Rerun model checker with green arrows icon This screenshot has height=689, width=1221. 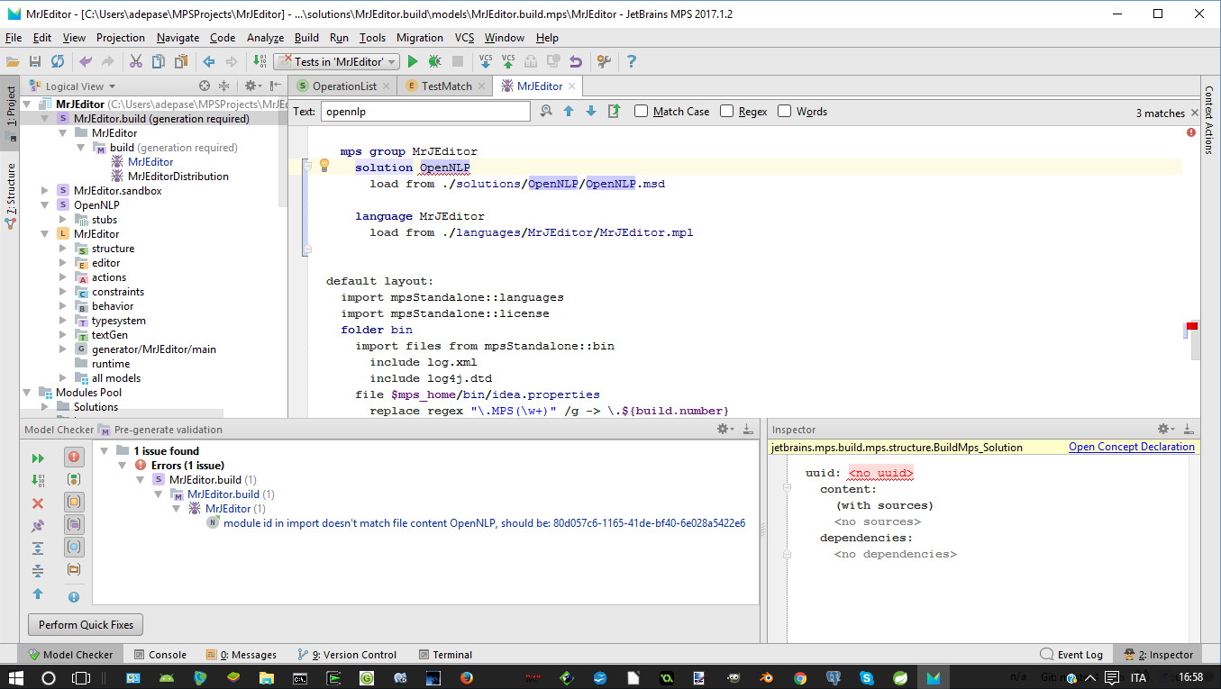[38, 458]
